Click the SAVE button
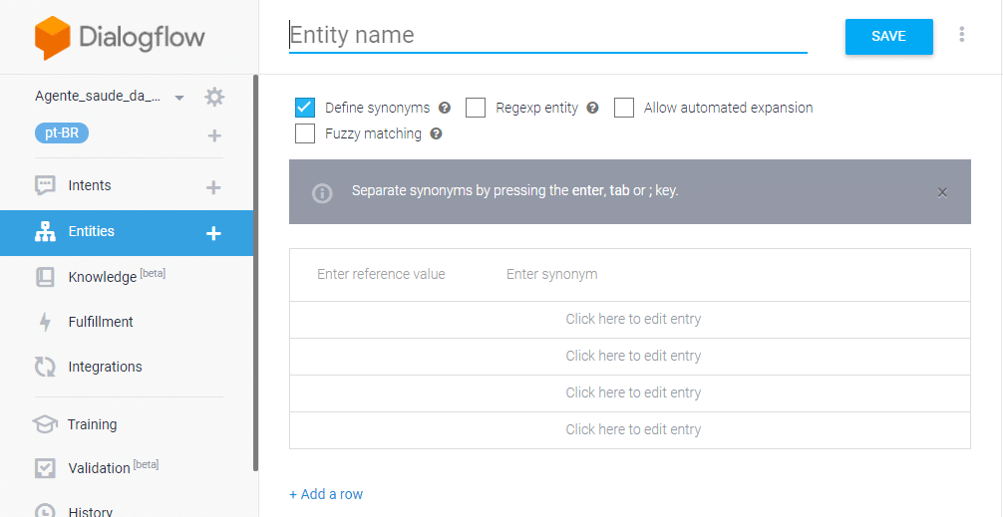 [x=888, y=36]
